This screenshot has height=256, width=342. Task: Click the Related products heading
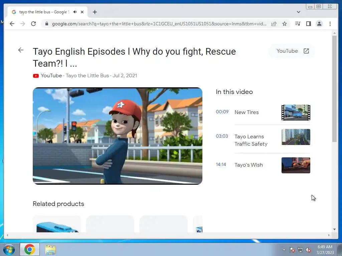click(x=58, y=204)
